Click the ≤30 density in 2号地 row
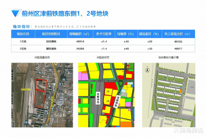The width and height of the screenshot is (206, 137). coord(150,49)
